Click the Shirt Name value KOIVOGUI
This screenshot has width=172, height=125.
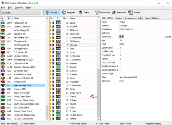(126, 29)
